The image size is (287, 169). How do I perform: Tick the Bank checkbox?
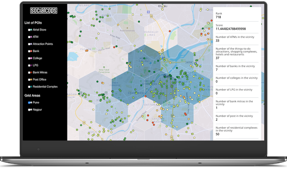29,51
